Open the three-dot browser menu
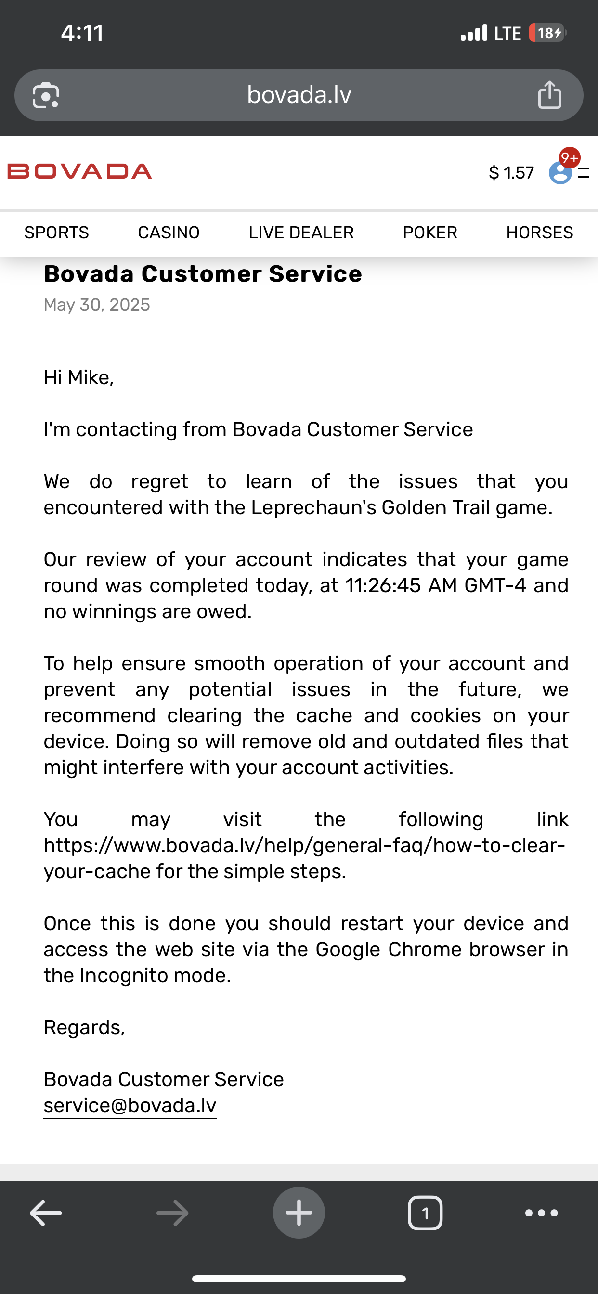This screenshot has height=1294, width=598. 541,1213
